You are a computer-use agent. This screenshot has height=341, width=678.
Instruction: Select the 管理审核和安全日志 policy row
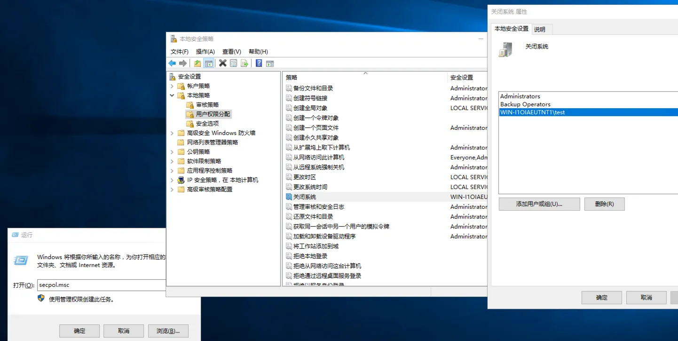pyautogui.click(x=318, y=207)
